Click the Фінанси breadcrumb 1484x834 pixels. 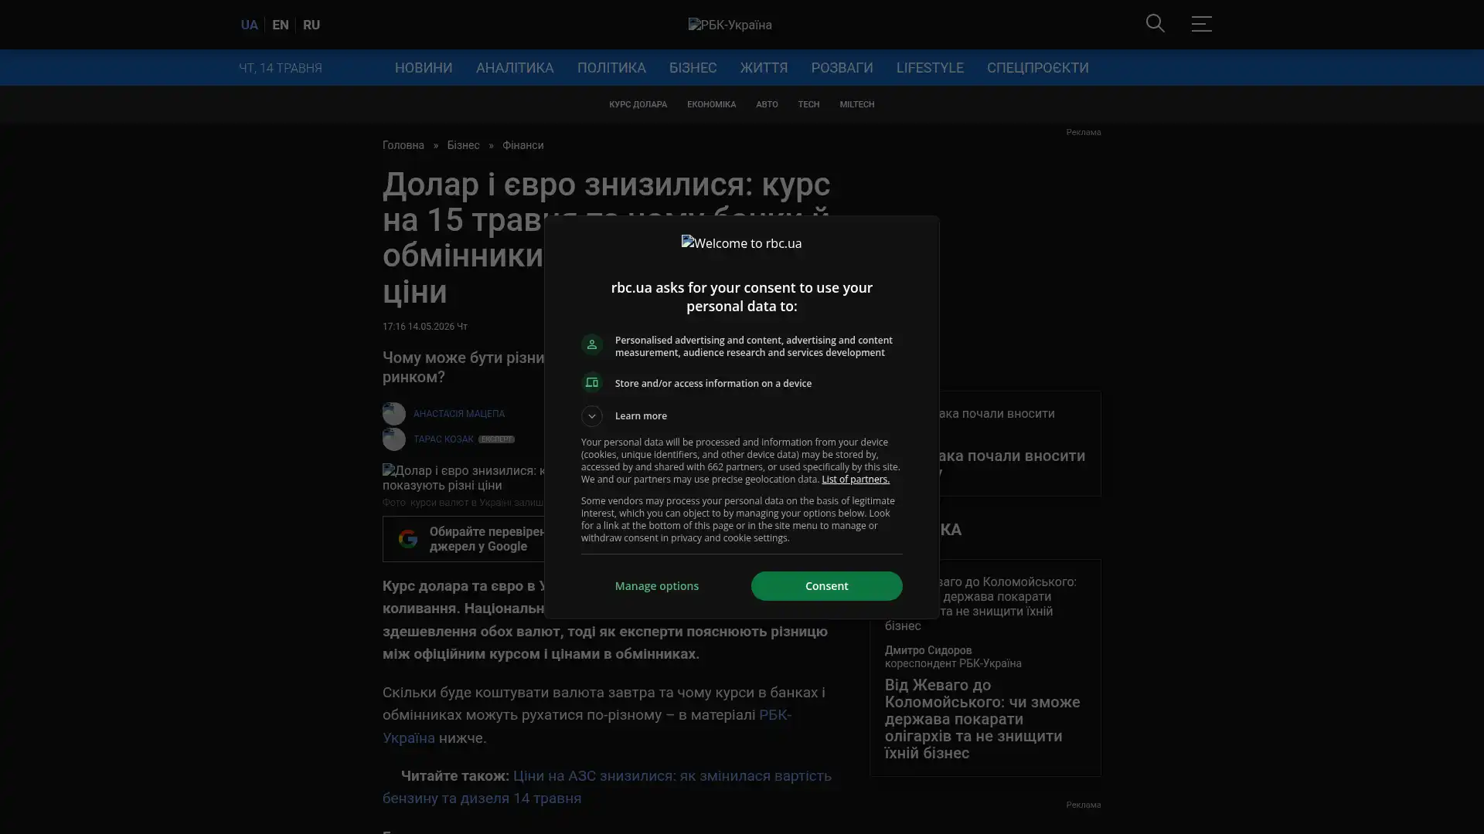(523, 145)
